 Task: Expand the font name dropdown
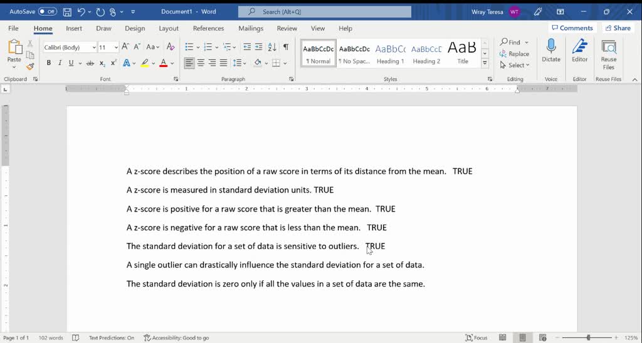pos(94,48)
